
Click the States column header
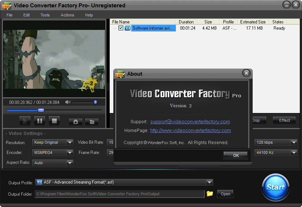tap(278, 22)
